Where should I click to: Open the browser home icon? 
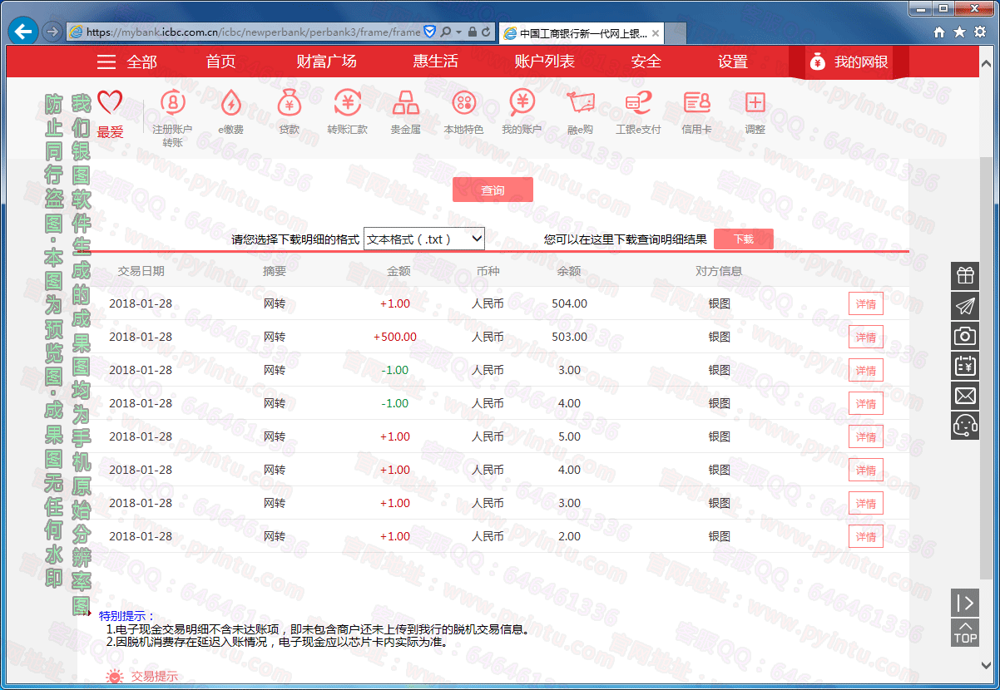[939, 32]
